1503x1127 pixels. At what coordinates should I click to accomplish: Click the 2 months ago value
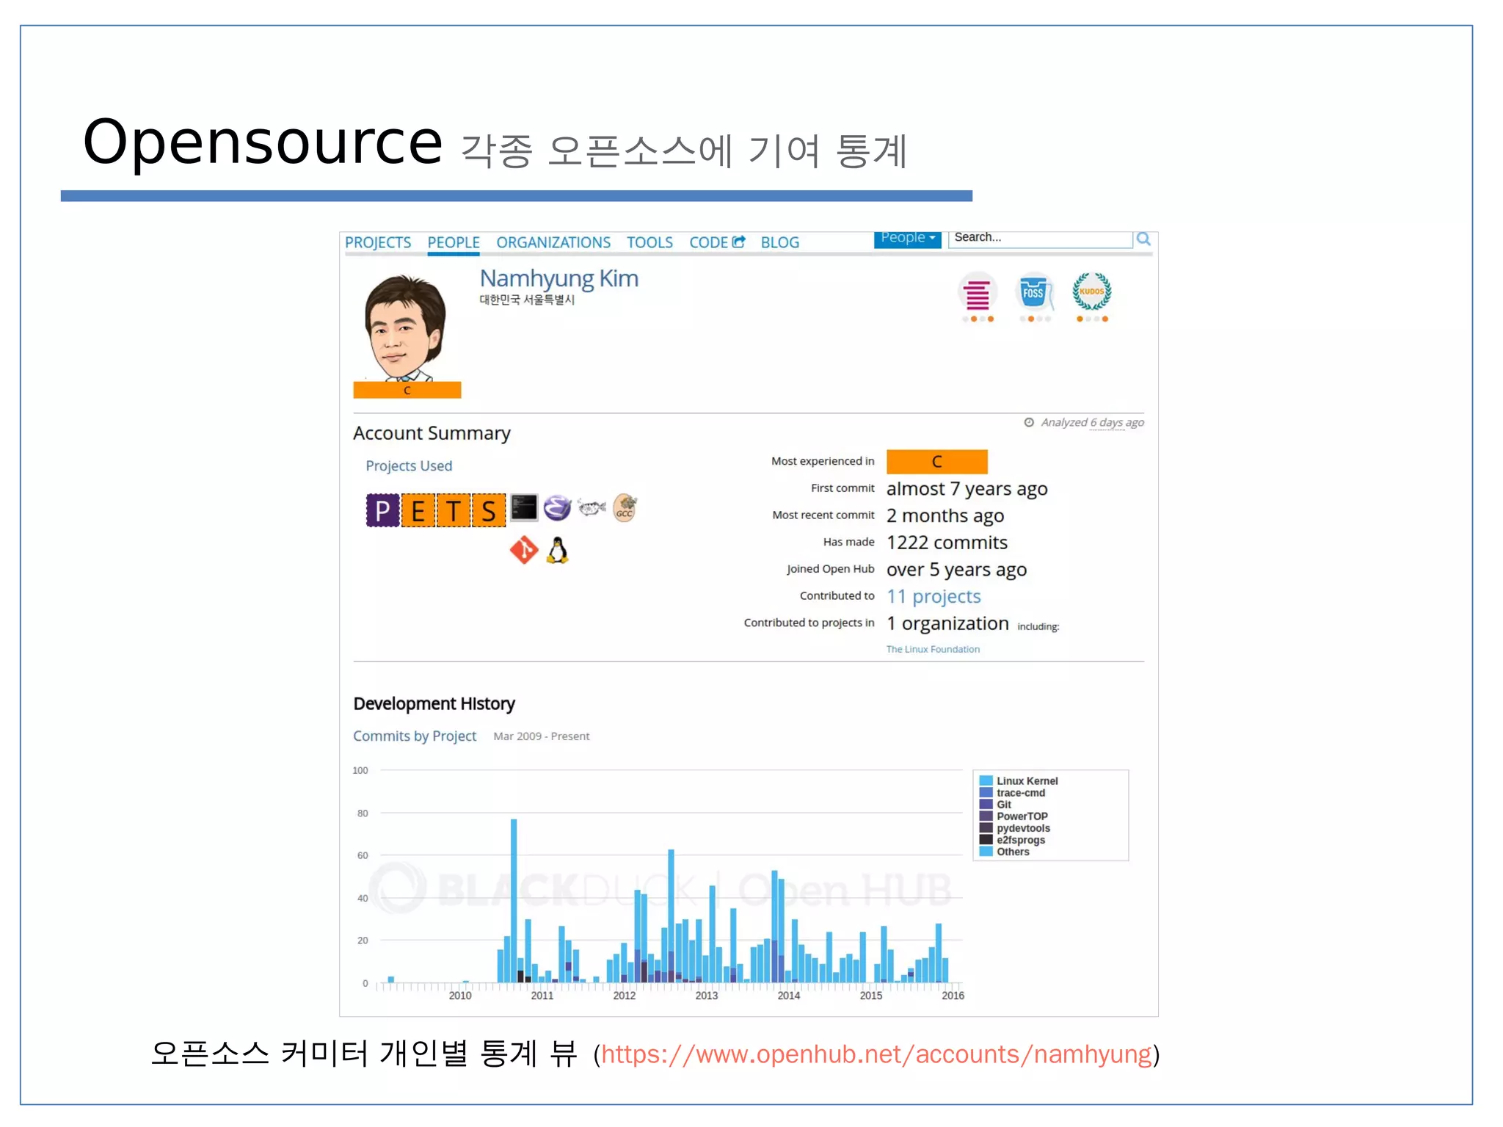945,516
